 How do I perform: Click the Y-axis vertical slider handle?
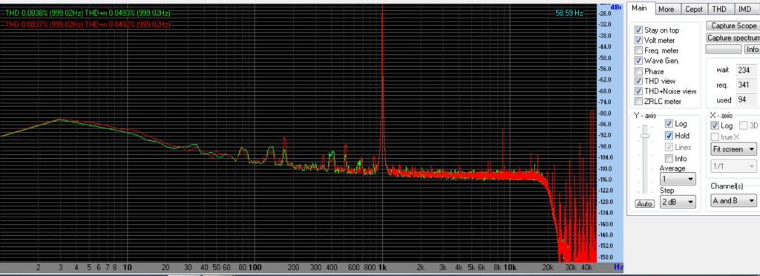[645, 136]
